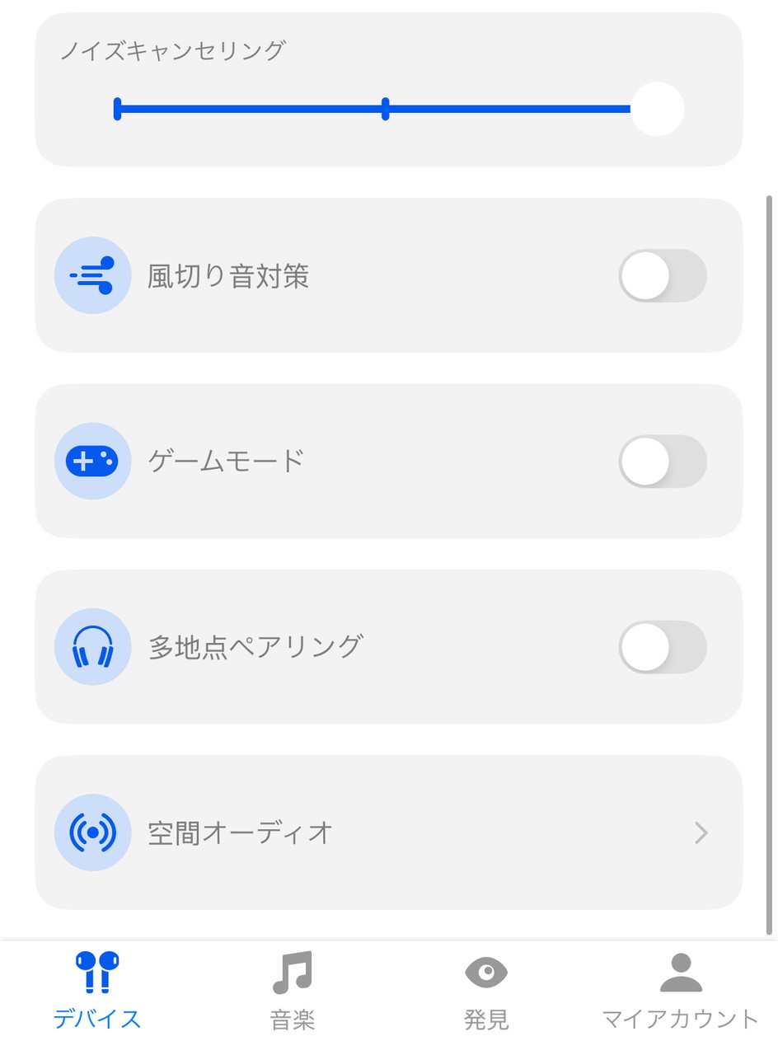Image resolution: width=778 pixels, height=1055 pixels.
Task: Click the wind noise reduction icon
Action: [x=92, y=275]
